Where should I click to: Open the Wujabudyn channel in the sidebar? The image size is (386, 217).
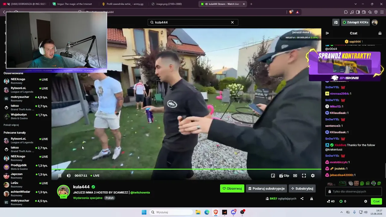tap(26, 116)
